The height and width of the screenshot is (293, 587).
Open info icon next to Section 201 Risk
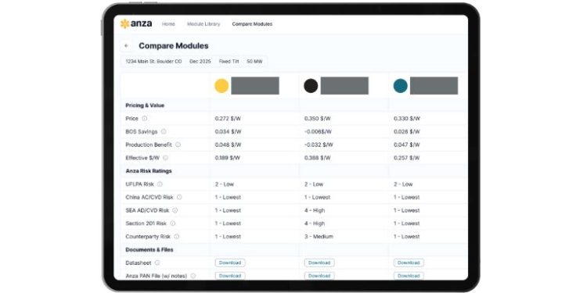pos(173,223)
